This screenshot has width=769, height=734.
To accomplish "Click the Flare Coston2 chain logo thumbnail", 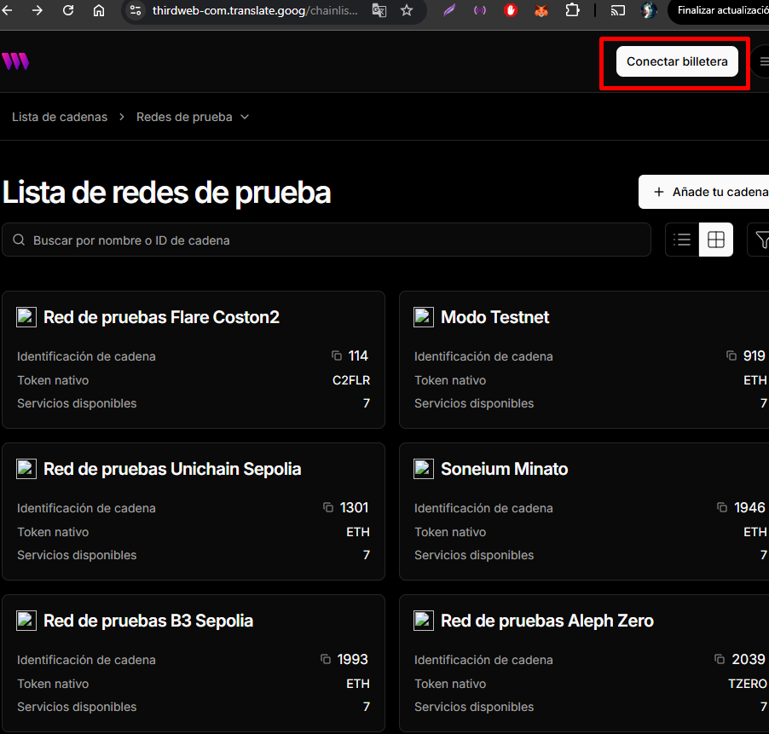I will coord(26,317).
